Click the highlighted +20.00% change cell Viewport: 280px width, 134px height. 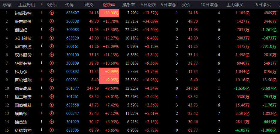coord(109,13)
